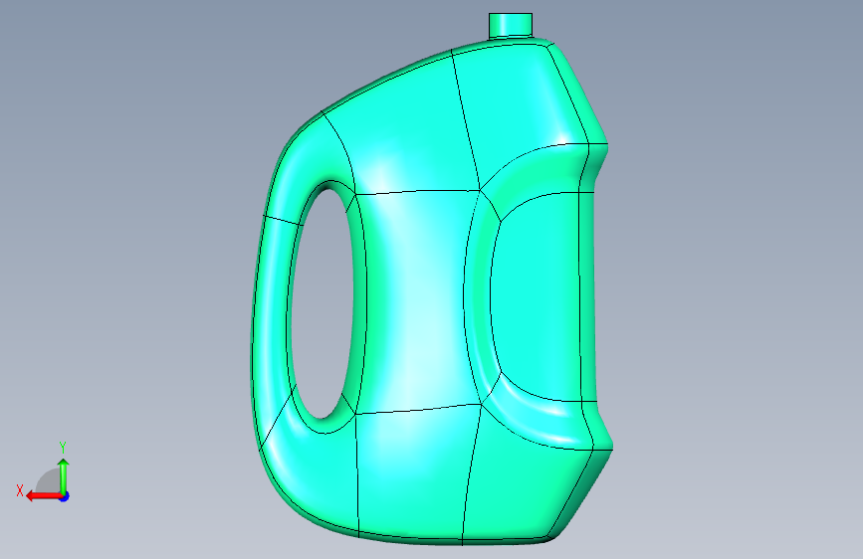Image resolution: width=863 pixels, height=559 pixels.
Task: Select the recessed label panel face of jug
Action: [535, 297]
